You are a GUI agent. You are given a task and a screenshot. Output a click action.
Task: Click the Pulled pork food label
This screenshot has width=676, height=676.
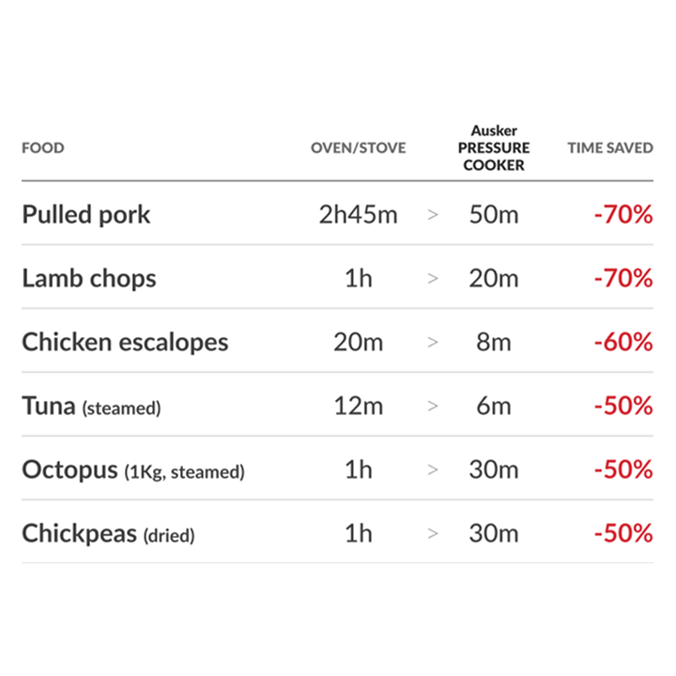click(86, 215)
